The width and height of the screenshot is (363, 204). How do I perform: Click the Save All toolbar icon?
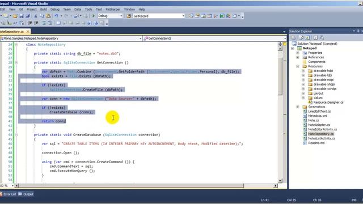tap(28, 16)
